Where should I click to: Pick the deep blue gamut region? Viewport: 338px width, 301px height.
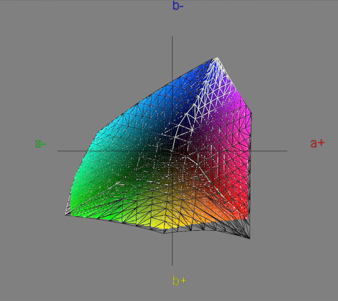(x=192, y=78)
